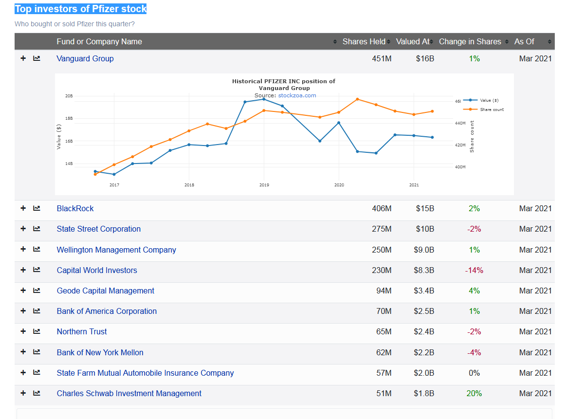Open Capital World Investors link
This screenshot has width=565, height=419.
tap(97, 270)
